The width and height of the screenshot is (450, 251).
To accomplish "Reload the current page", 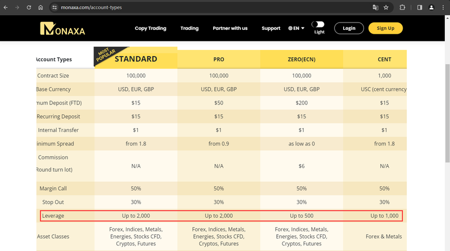I will click(x=29, y=7).
